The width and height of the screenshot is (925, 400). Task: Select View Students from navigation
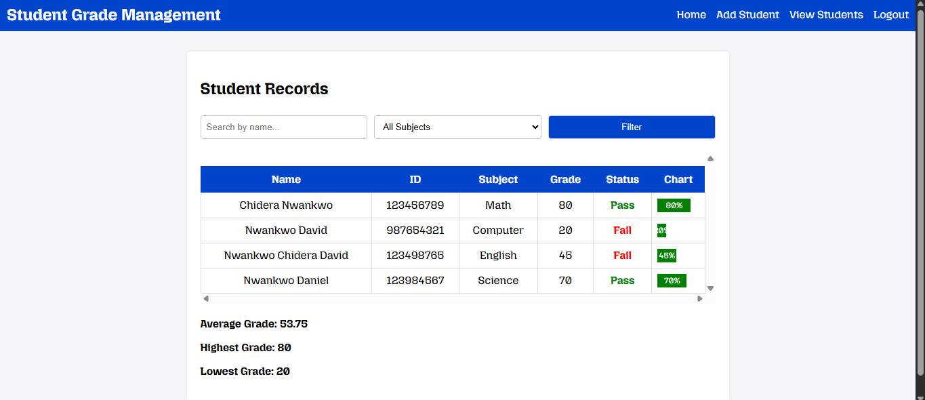(825, 14)
